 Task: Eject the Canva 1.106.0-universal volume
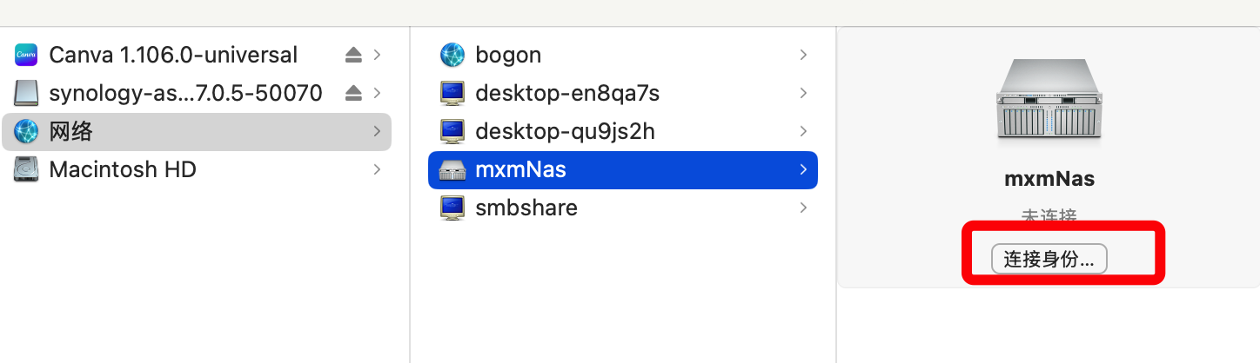click(352, 55)
